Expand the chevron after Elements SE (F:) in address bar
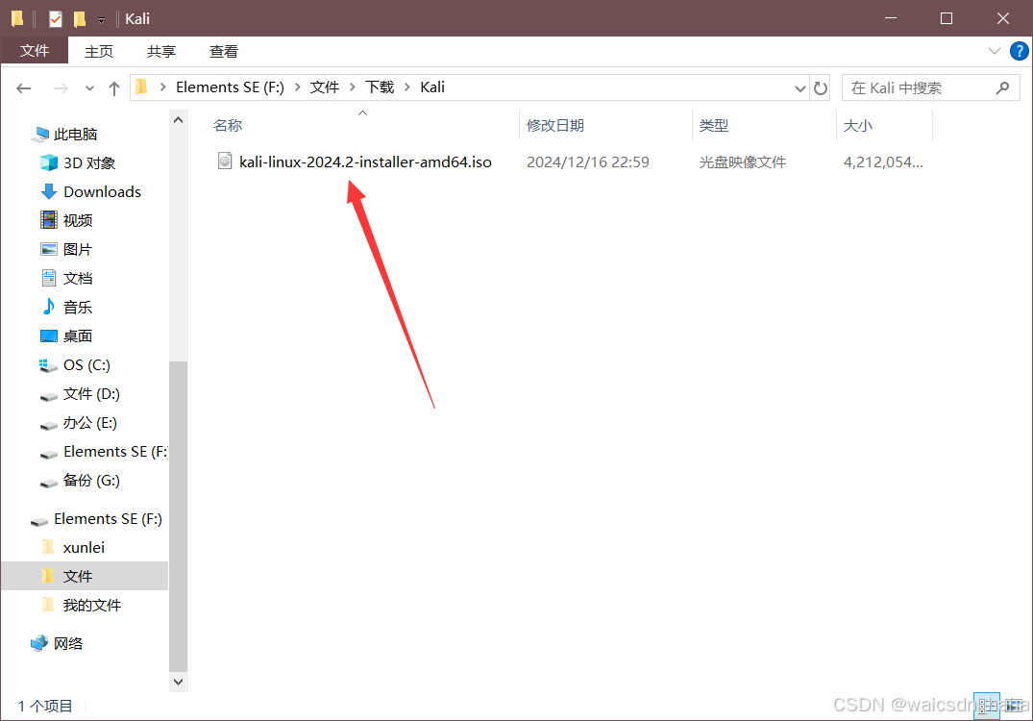1033x721 pixels. click(297, 87)
